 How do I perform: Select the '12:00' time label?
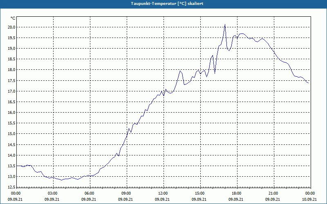point(163,193)
